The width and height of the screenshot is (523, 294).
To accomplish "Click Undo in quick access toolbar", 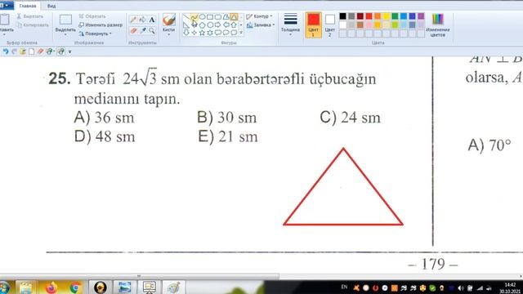I will click(6, 51).
